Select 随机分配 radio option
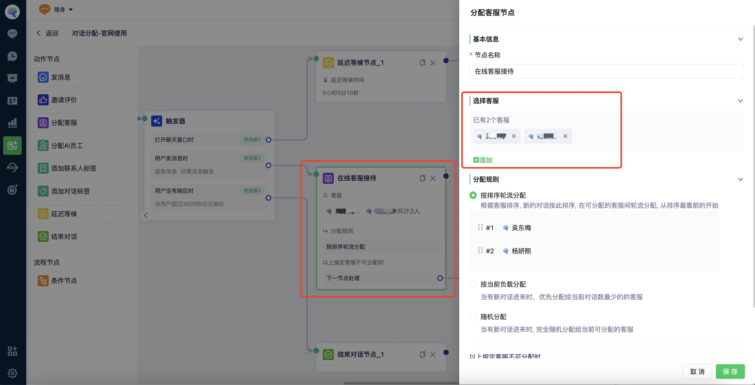 tap(473, 316)
